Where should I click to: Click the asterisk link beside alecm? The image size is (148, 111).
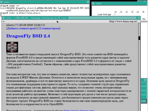tap(16, 25)
